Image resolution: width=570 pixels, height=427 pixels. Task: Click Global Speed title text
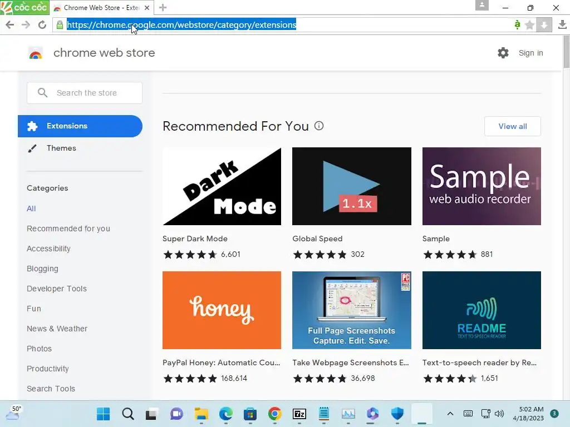(317, 239)
